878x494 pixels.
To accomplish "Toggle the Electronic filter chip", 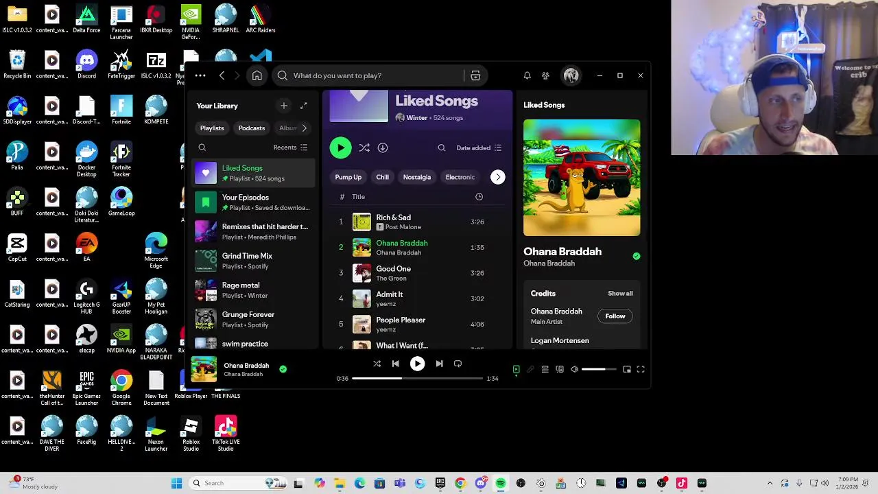I will [x=460, y=177].
